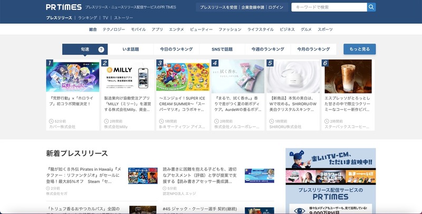This screenshot has width=422, height=214.
Task: Switch to the いま話題 tab
Action: [130, 49]
